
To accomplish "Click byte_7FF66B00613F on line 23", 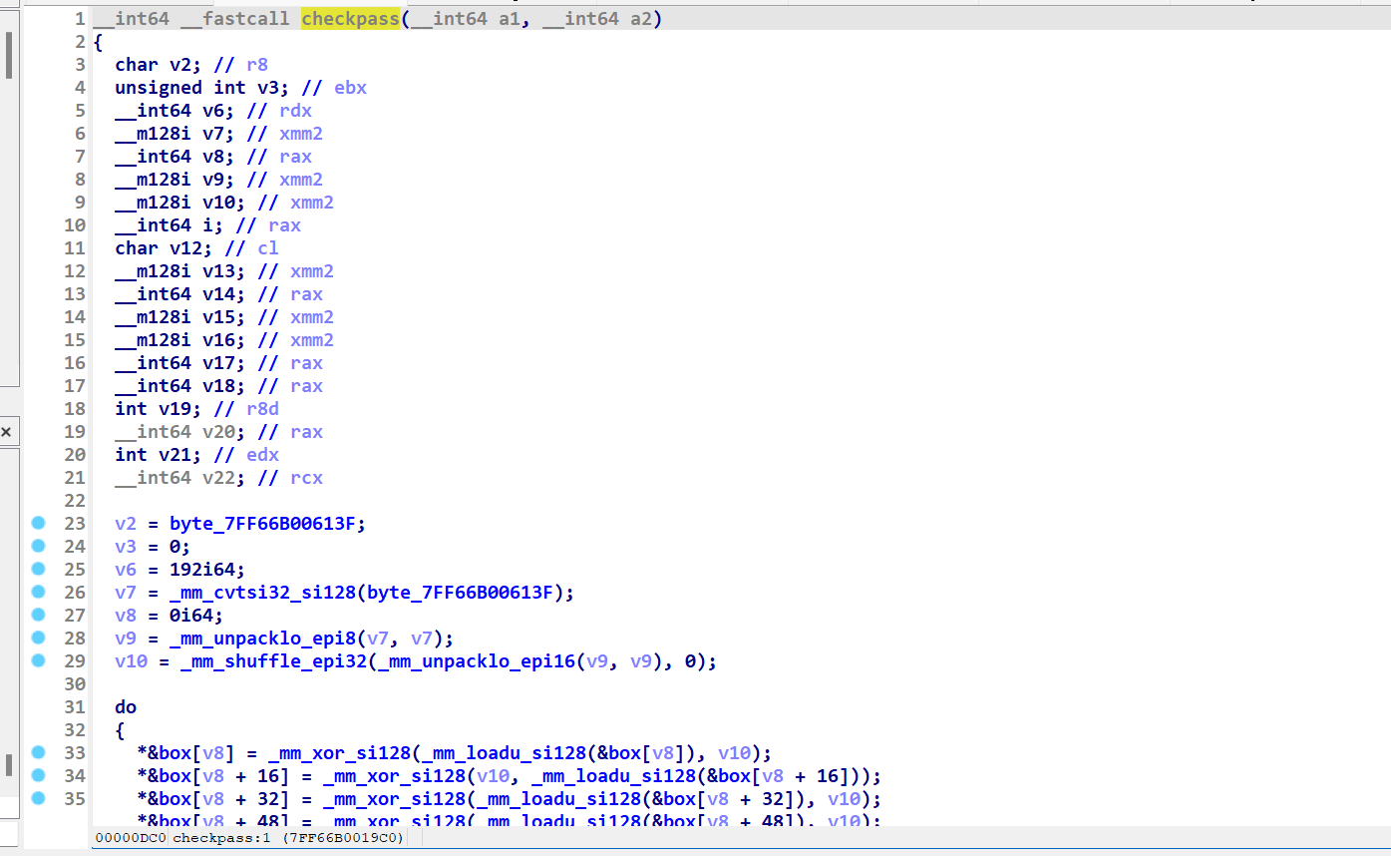I will 262,523.
